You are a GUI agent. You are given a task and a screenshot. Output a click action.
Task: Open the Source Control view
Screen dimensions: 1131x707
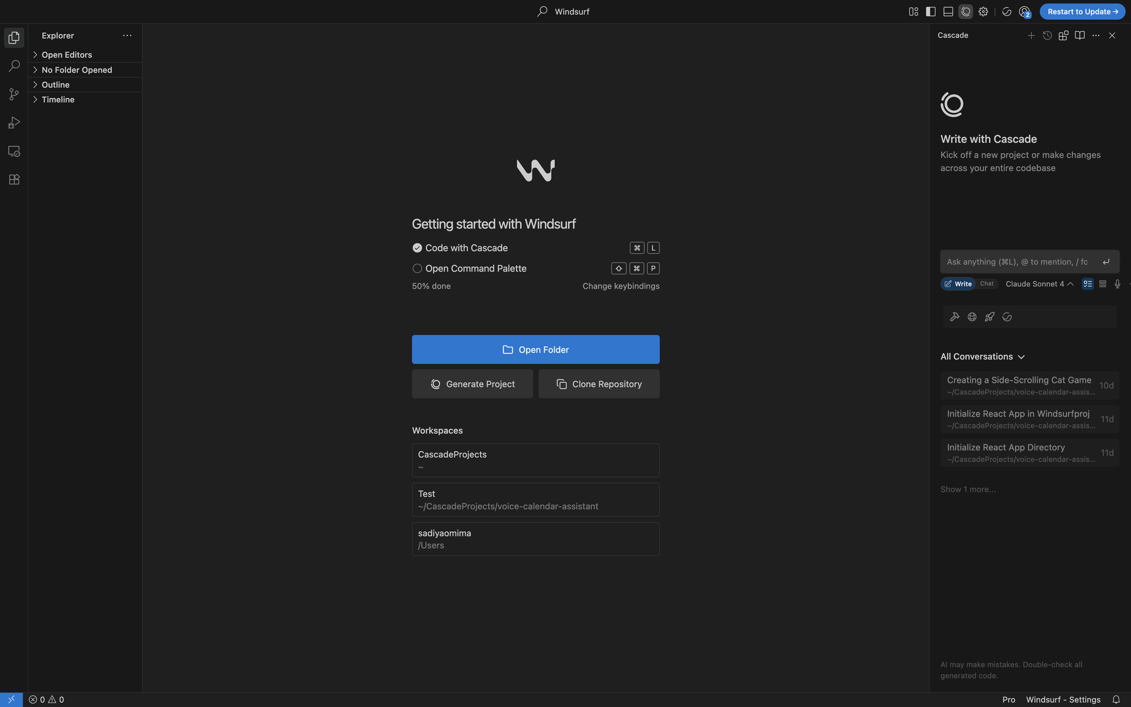14,95
